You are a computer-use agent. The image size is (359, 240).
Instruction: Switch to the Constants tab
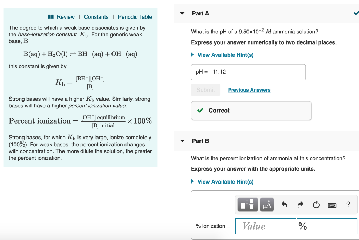[x=96, y=17]
